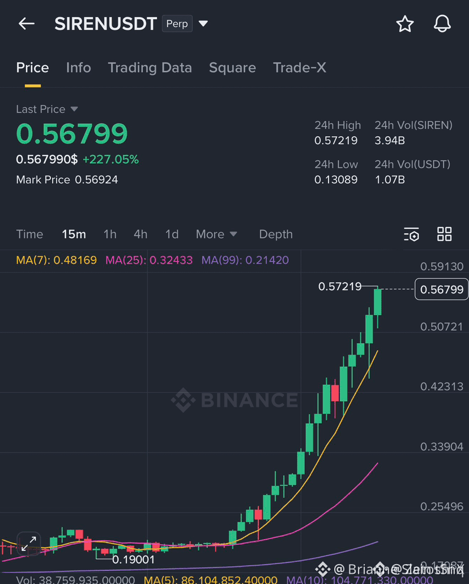Switch to the Price tab
The image size is (469, 584).
pos(32,68)
